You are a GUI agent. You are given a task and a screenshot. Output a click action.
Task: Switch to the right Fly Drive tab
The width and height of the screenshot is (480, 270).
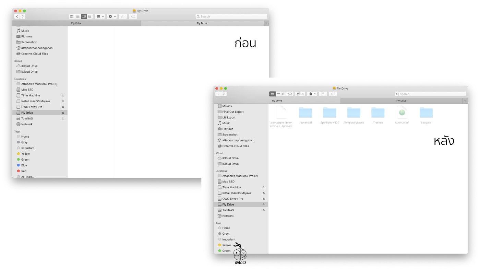point(401,101)
